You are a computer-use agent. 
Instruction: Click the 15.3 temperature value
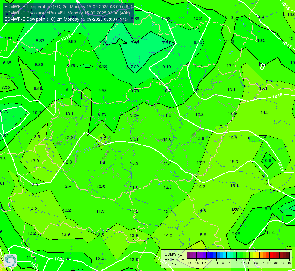coord(234,162)
